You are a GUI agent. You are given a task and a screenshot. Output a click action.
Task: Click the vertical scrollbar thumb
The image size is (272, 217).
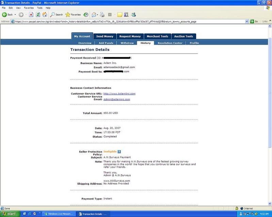(270, 93)
